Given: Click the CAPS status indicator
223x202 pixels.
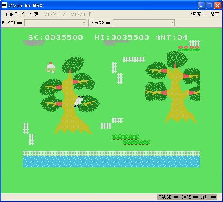Looking at the screenshot, I should coord(196,197).
